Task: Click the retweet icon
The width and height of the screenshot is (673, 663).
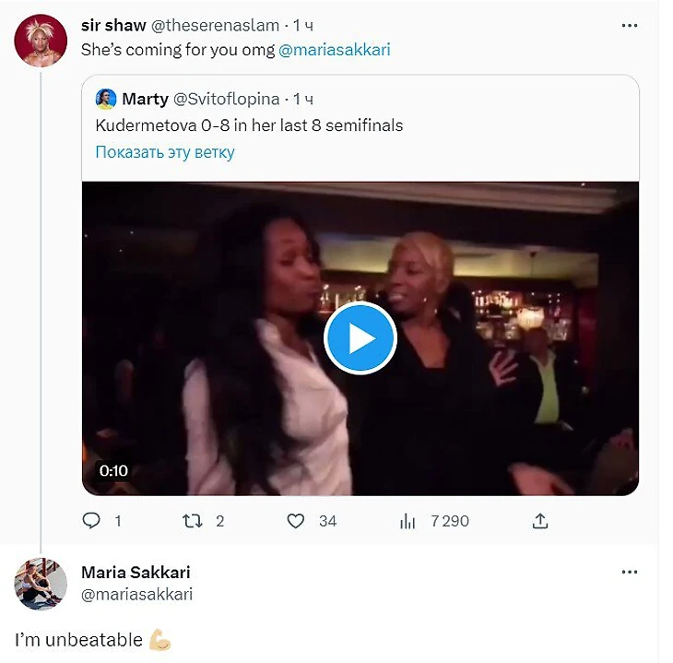Action: coord(193,521)
